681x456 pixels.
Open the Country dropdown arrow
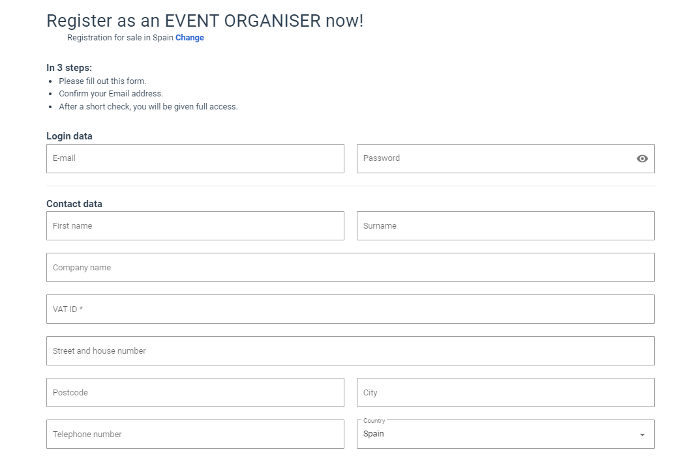pyautogui.click(x=642, y=435)
